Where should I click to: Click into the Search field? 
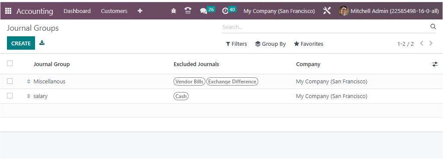(325, 27)
